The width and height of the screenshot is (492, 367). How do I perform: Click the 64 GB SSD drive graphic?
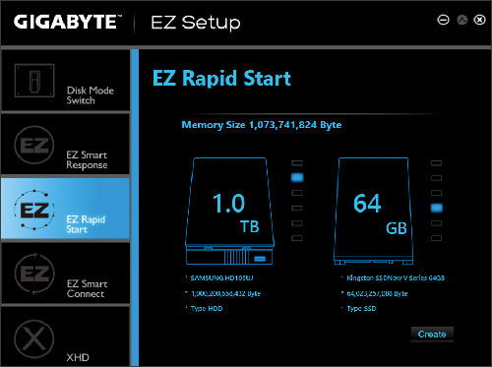373,212
